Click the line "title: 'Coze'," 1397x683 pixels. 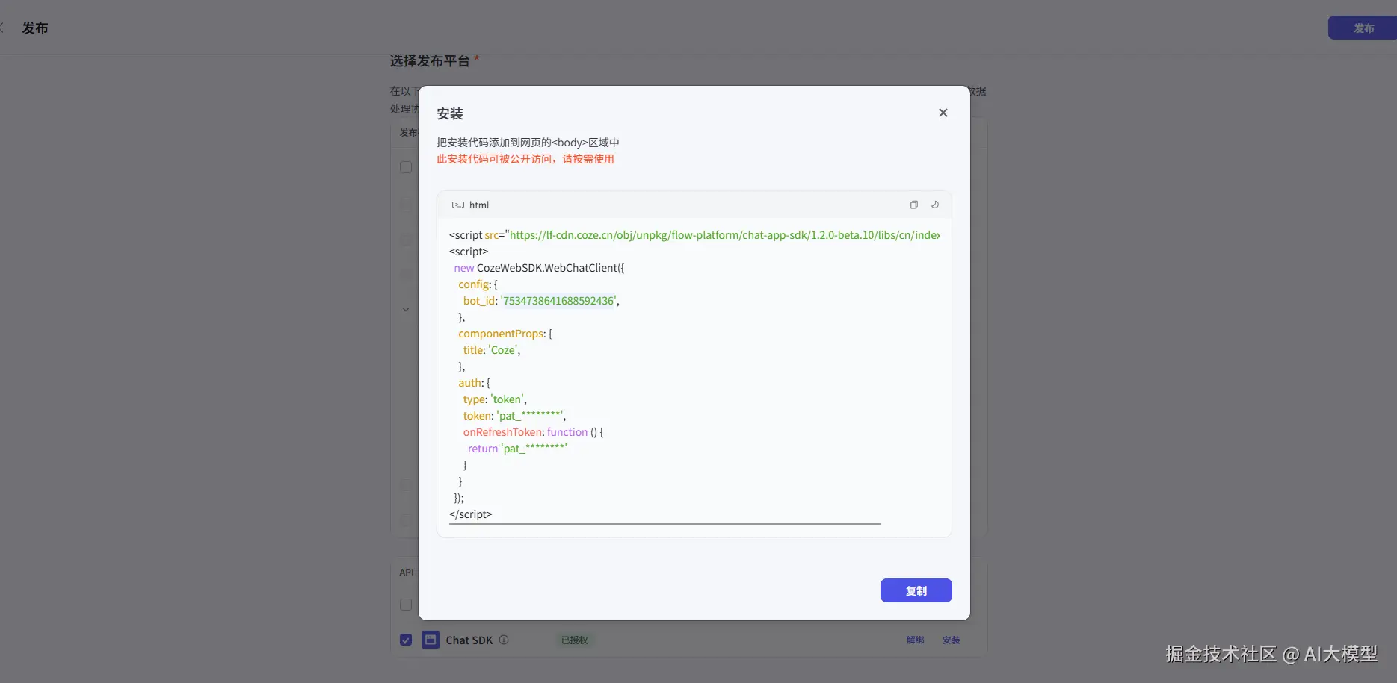[492, 350]
